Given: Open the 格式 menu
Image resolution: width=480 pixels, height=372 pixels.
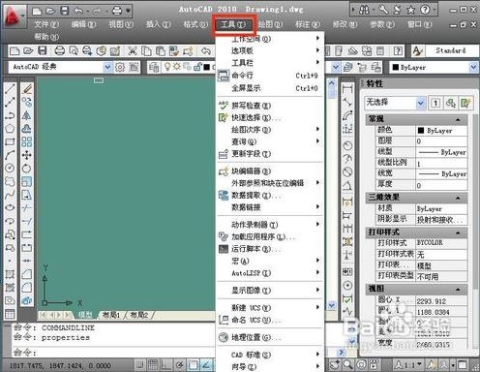Looking at the screenshot, I should pos(195,24).
